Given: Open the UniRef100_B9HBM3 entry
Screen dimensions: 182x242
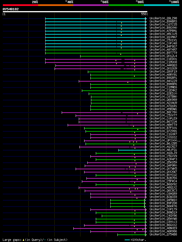Looking at the screenshot, I should click(163, 21).
